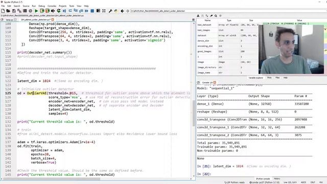Open the Consoles menu
This screenshot has width=327, height=184.
(52, 6)
